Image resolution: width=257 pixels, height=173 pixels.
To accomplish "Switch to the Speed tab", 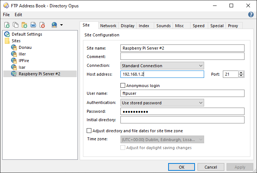I will [199, 26].
